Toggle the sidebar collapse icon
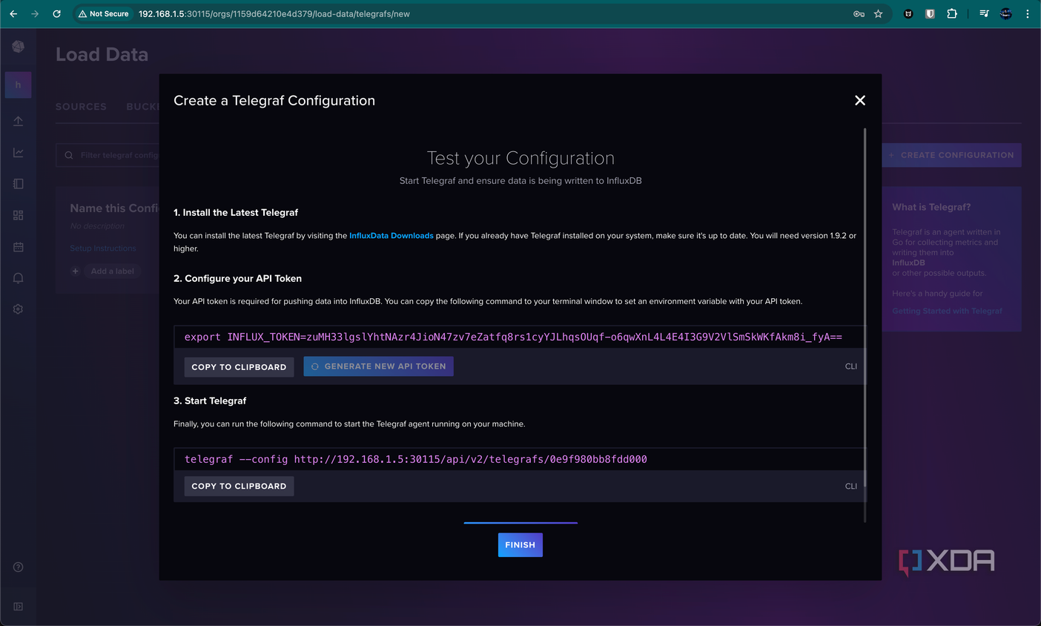 [x=19, y=607]
